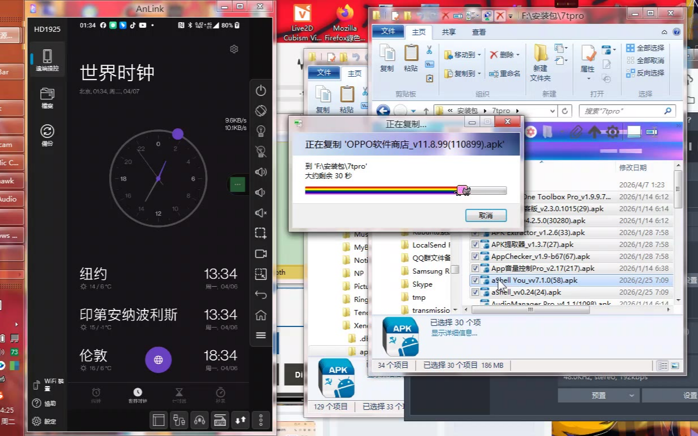Image resolution: width=698 pixels, height=436 pixels.
Task: Start screen recording with the camera icon
Action: pyautogui.click(x=261, y=254)
